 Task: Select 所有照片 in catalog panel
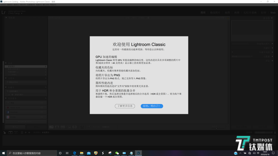(26, 66)
